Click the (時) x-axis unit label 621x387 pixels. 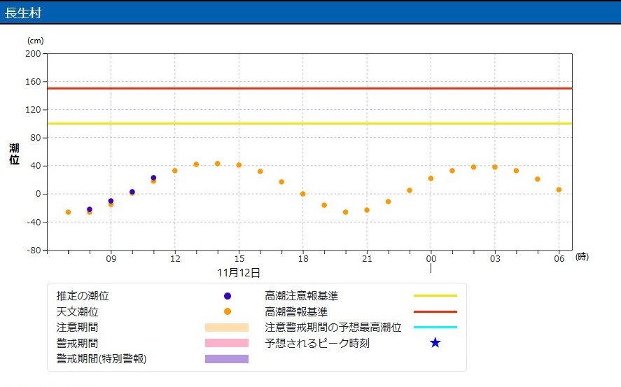click(582, 257)
